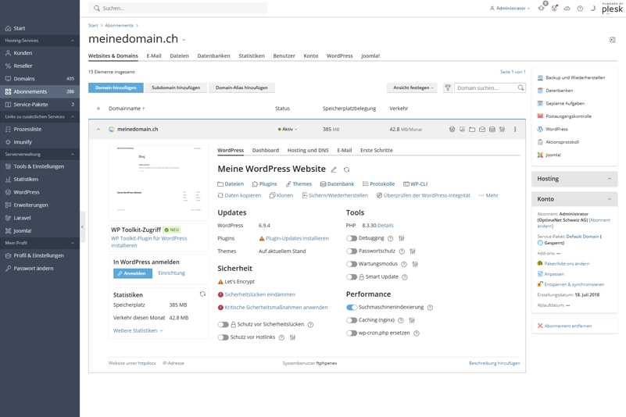Open the Statistiken tab
The height and width of the screenshot is (417, 626).
tap(252, 56)
